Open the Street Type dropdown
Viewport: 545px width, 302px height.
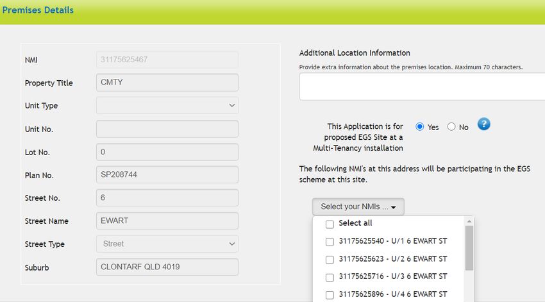point(167,244)
